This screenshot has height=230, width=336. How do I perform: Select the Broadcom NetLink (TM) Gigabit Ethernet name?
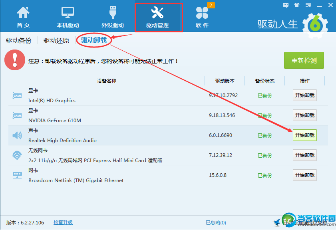pos(76,180)
